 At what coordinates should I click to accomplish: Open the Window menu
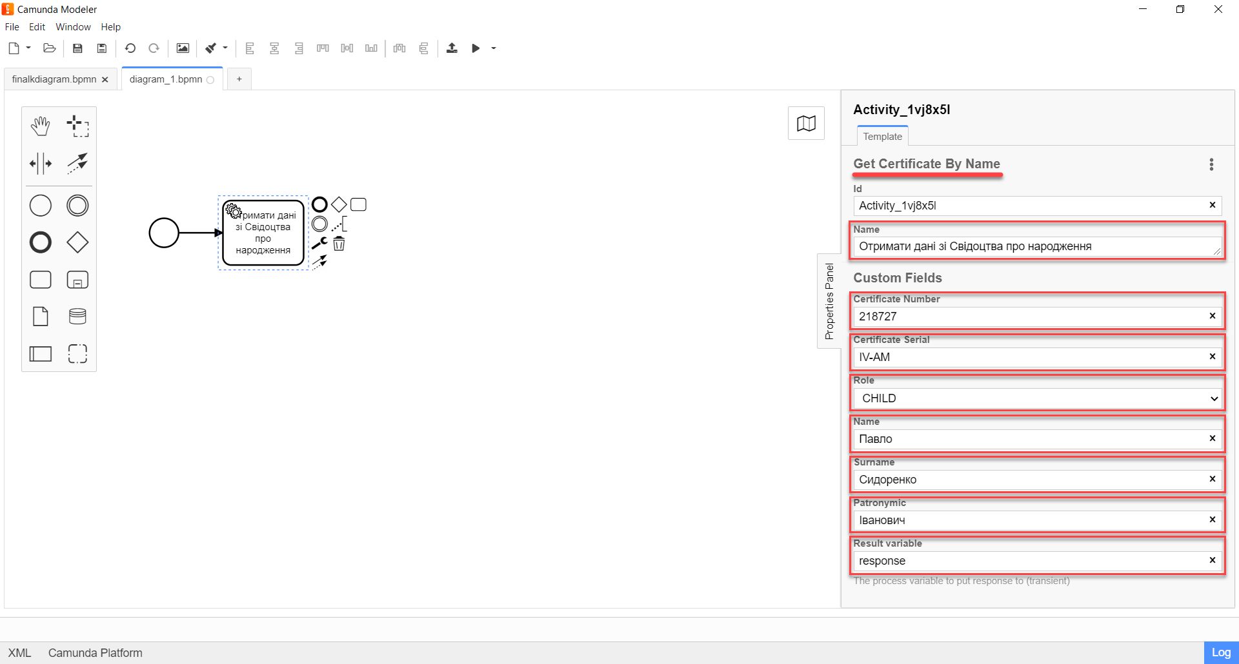point(73,27)
